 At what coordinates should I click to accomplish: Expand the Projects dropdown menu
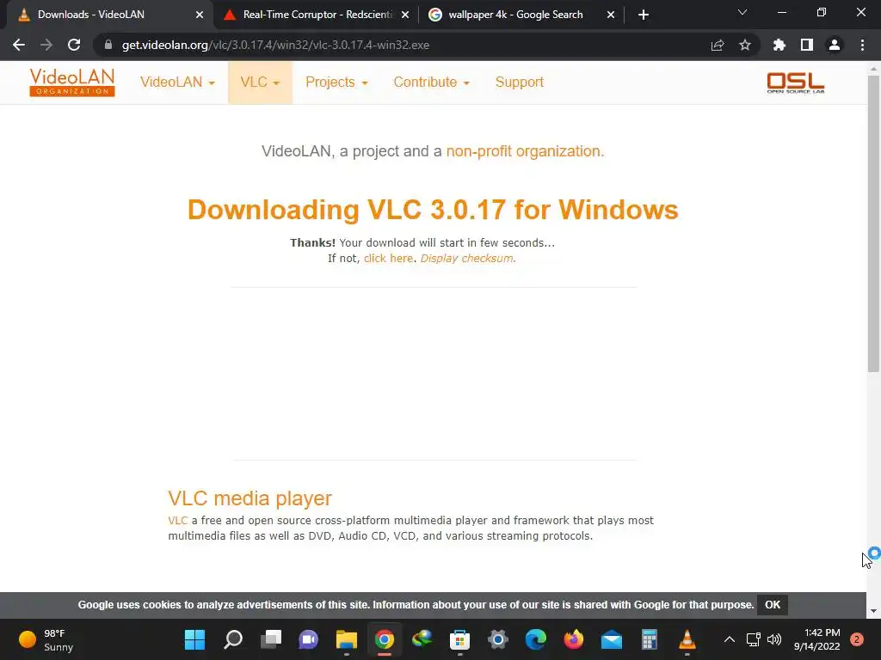pos(336,82)
